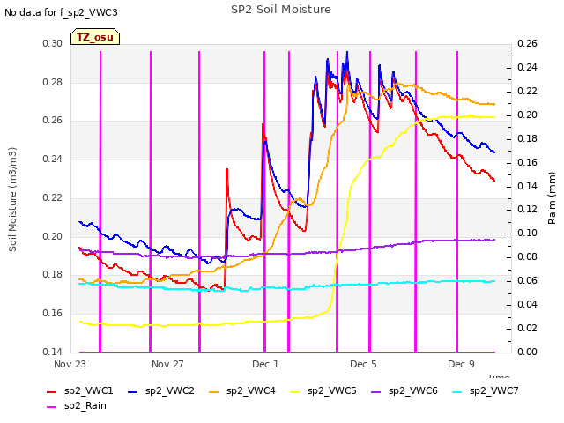Click the Nov 23 x-axis tick label
Screen dimensions: 564x423
70,364
